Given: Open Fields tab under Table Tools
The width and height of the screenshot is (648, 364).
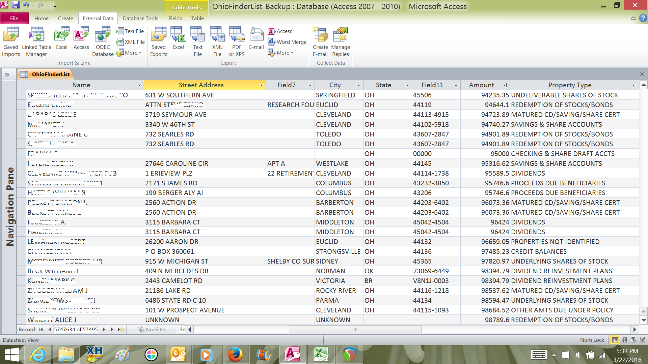Looking at the screenshot, I should coord(175,18).
